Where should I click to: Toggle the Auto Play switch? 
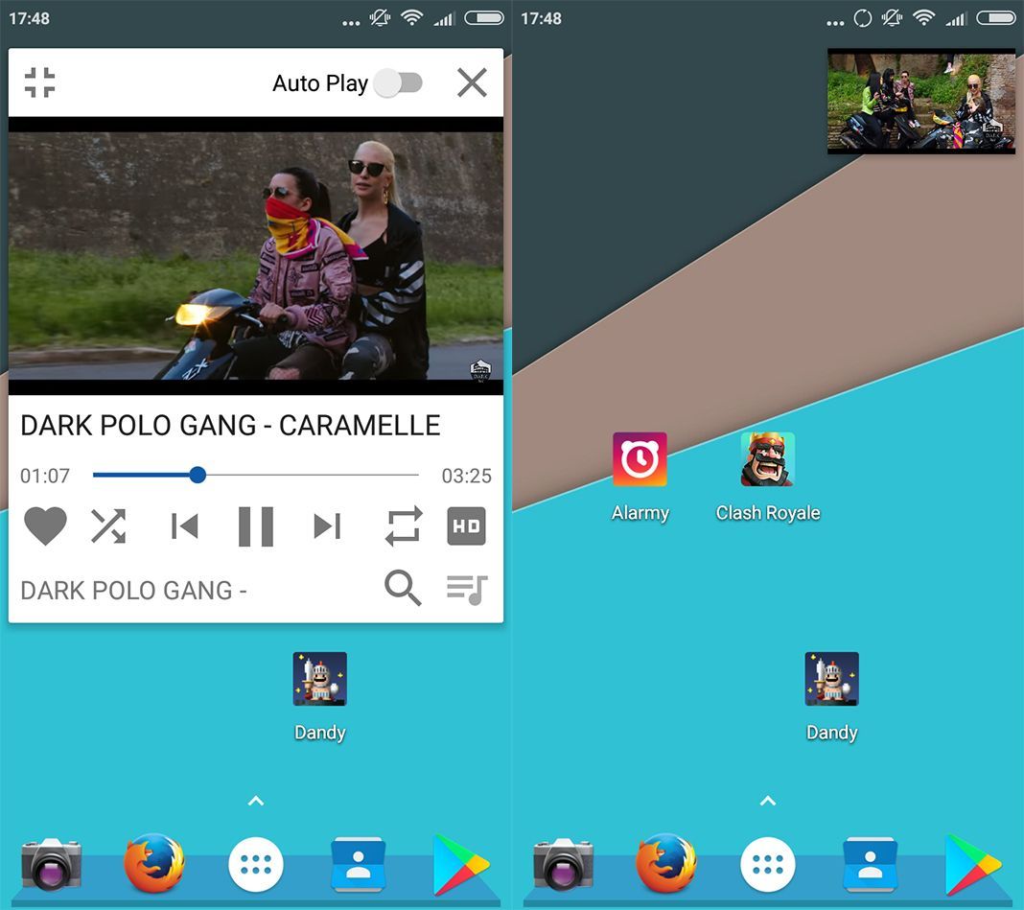[398, 82]
